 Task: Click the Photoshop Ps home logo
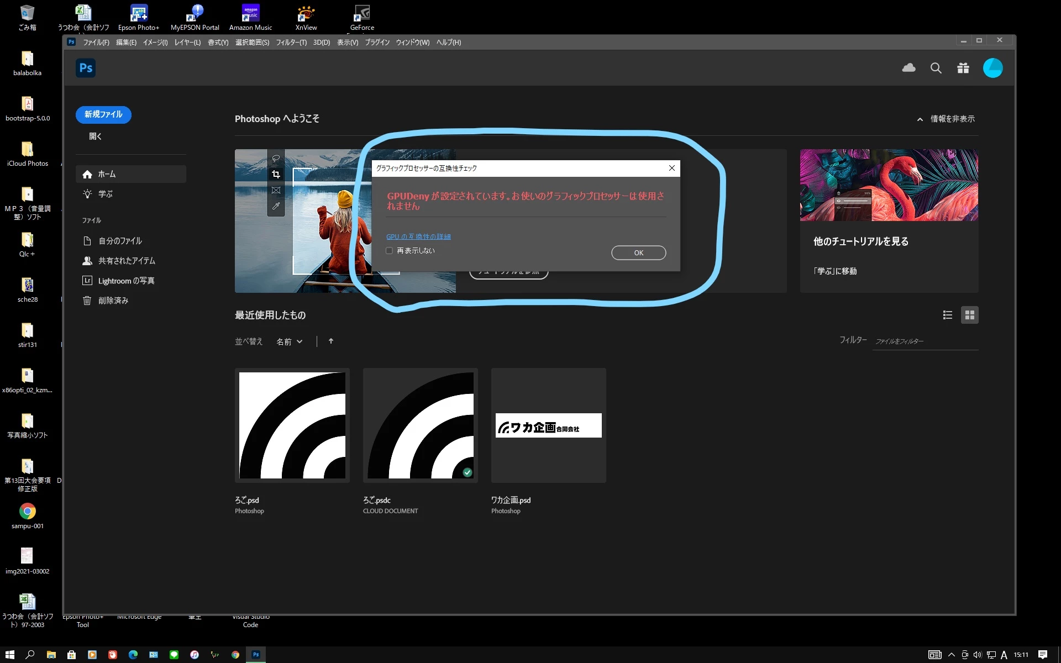pos(86,68)
